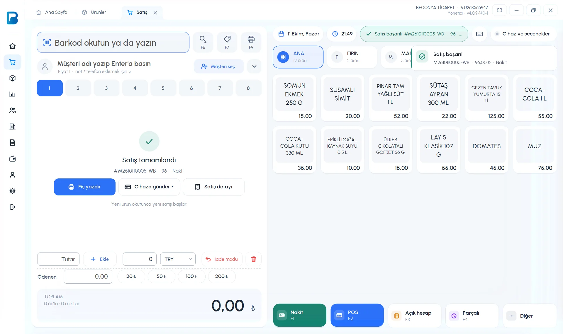Open the on-screen keyboard icon
The height and width of the screenshot is (334, 563).
pyautogui.click(x=479, y=34)
